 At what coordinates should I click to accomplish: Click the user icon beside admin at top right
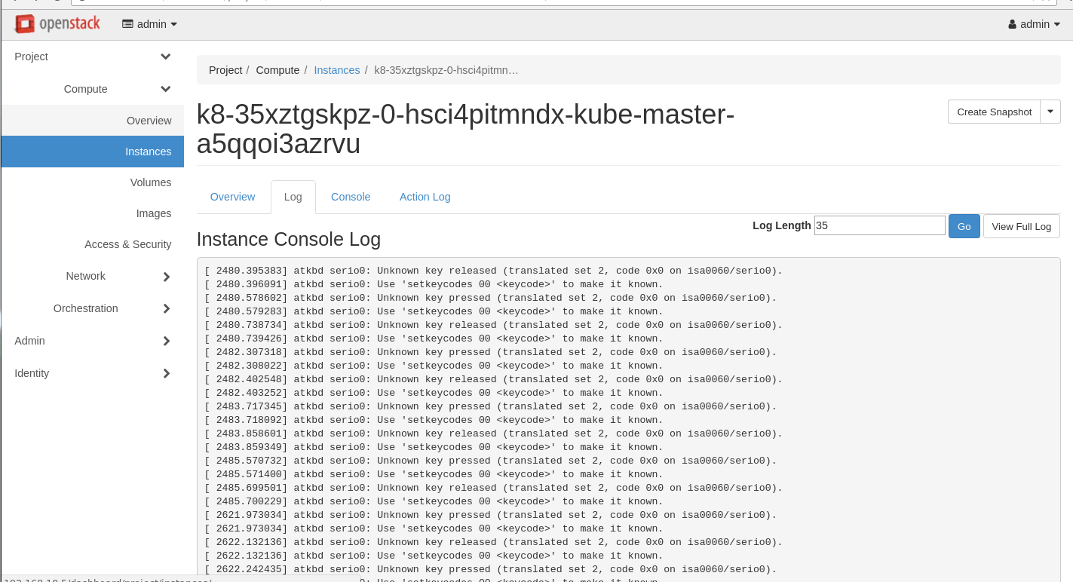coord(1012,24)
